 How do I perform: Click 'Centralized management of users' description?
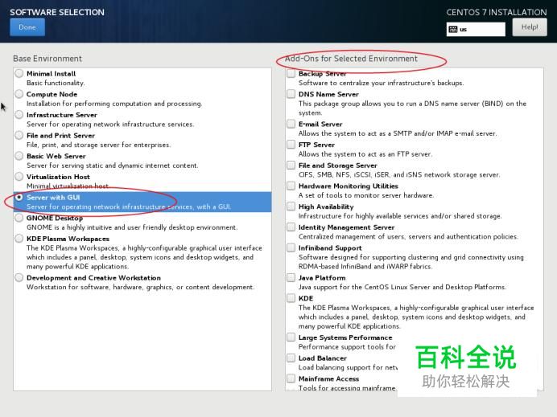[408, 236]
